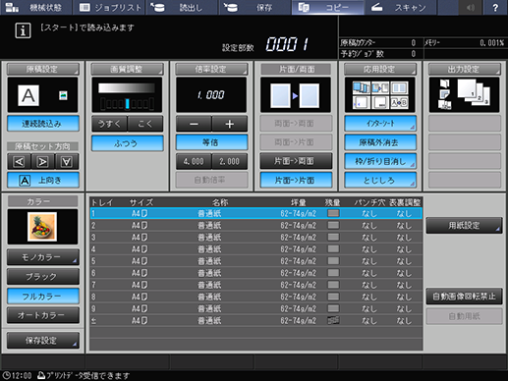This screenshot has height=381, width=508.
Task: Click the plus zoom ratio button
Action: [x=230, y=124]
